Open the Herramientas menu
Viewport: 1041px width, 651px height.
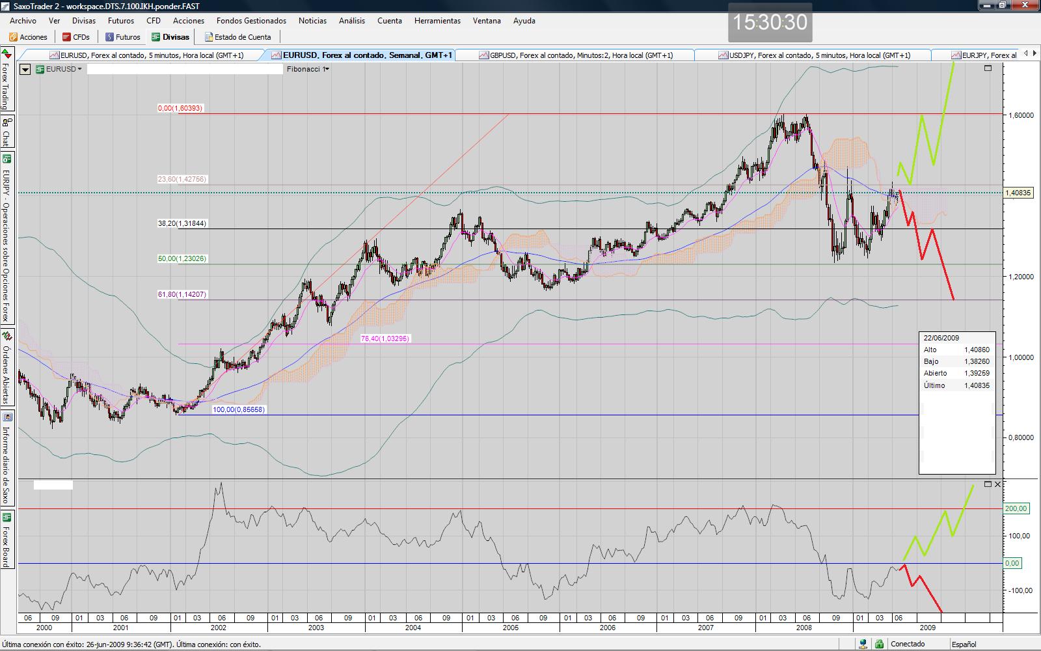coord(437,21)
